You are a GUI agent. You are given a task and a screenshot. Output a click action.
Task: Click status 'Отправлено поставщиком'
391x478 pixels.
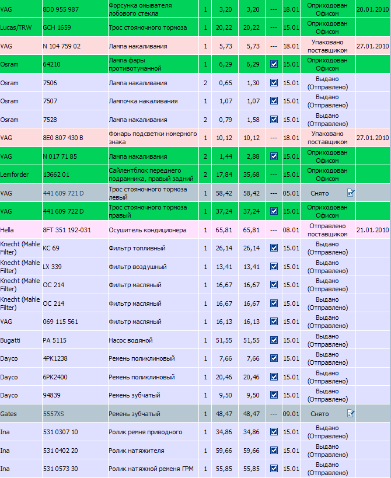tap(327, 230)
